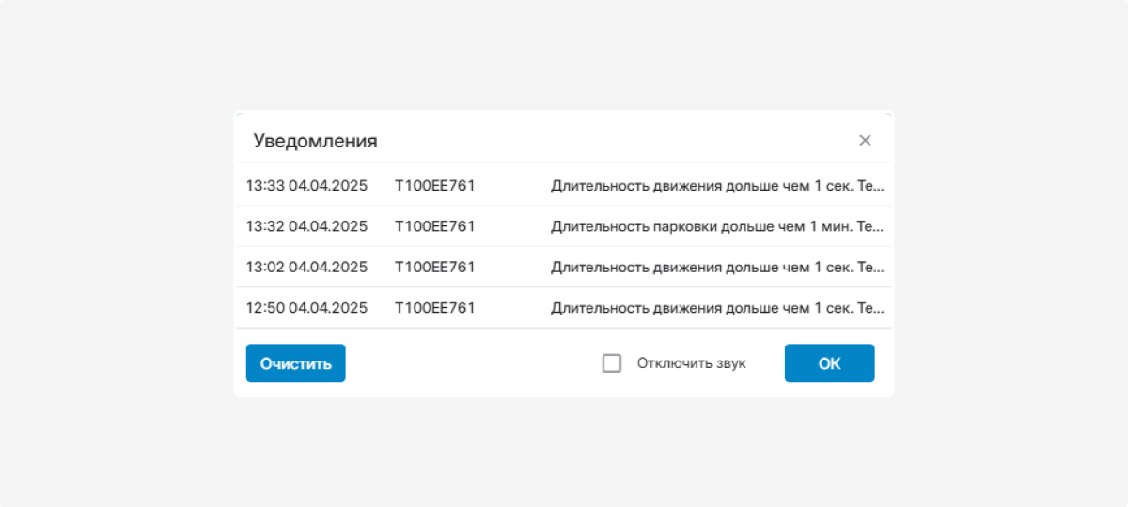Click T100EE761 in the 13:32 row
Image resolution: width=1128 pixels, height=507 pixels.
pyautogui.click(x=434, y=226)
